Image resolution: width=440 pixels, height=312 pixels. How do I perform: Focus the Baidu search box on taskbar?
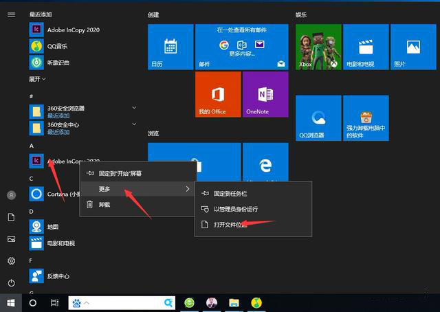coord(122,303)
